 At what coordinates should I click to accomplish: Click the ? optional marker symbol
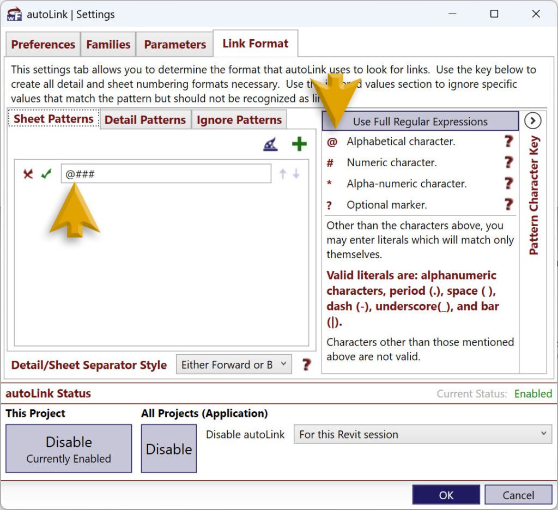point(329,205)
